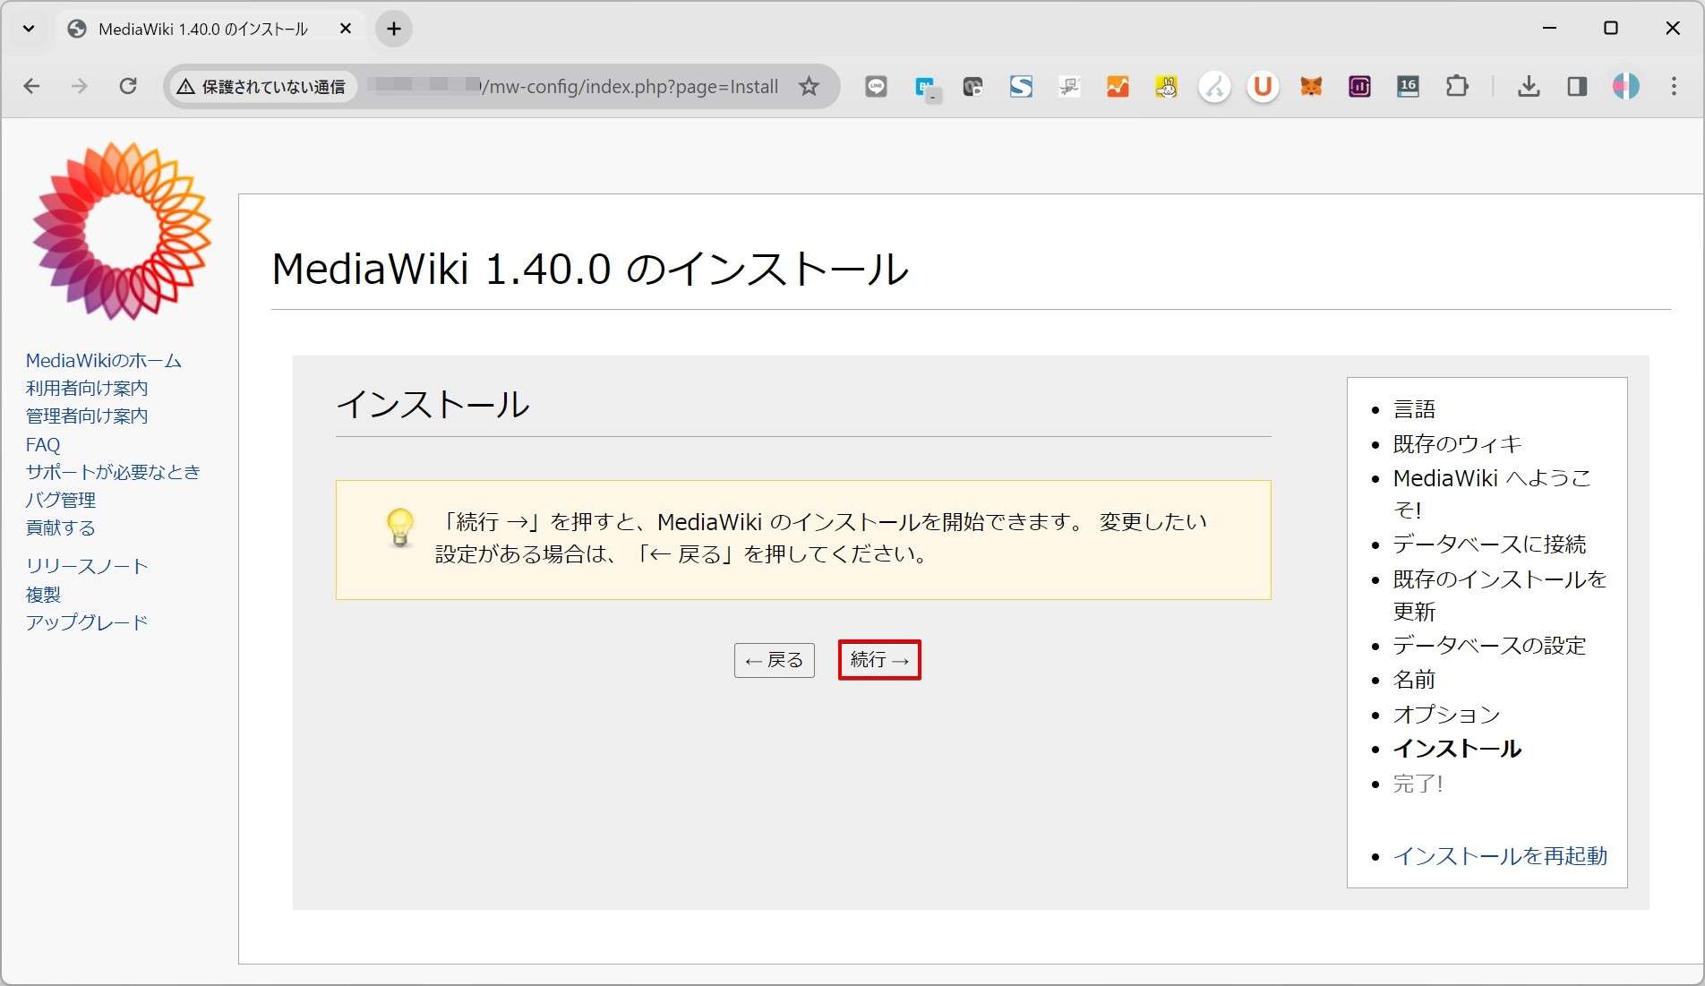The width and height of the screenshot is (1705, 986).
Task: Click the ← 戻る back button
Action: pyautogui.click(x=775, y=660)
